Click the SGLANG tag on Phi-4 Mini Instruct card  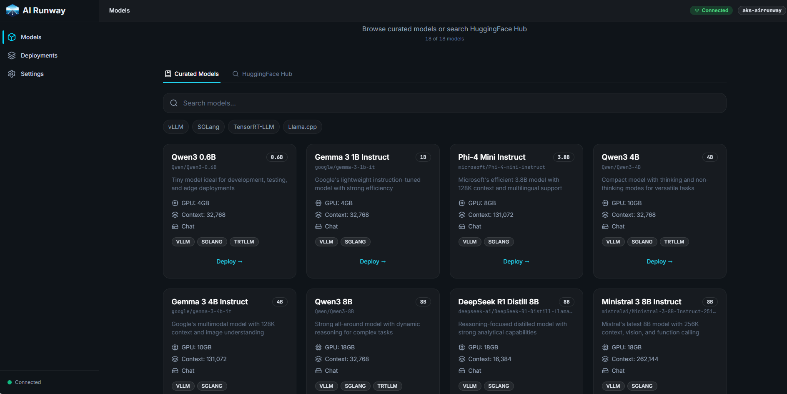pos(499,242)
